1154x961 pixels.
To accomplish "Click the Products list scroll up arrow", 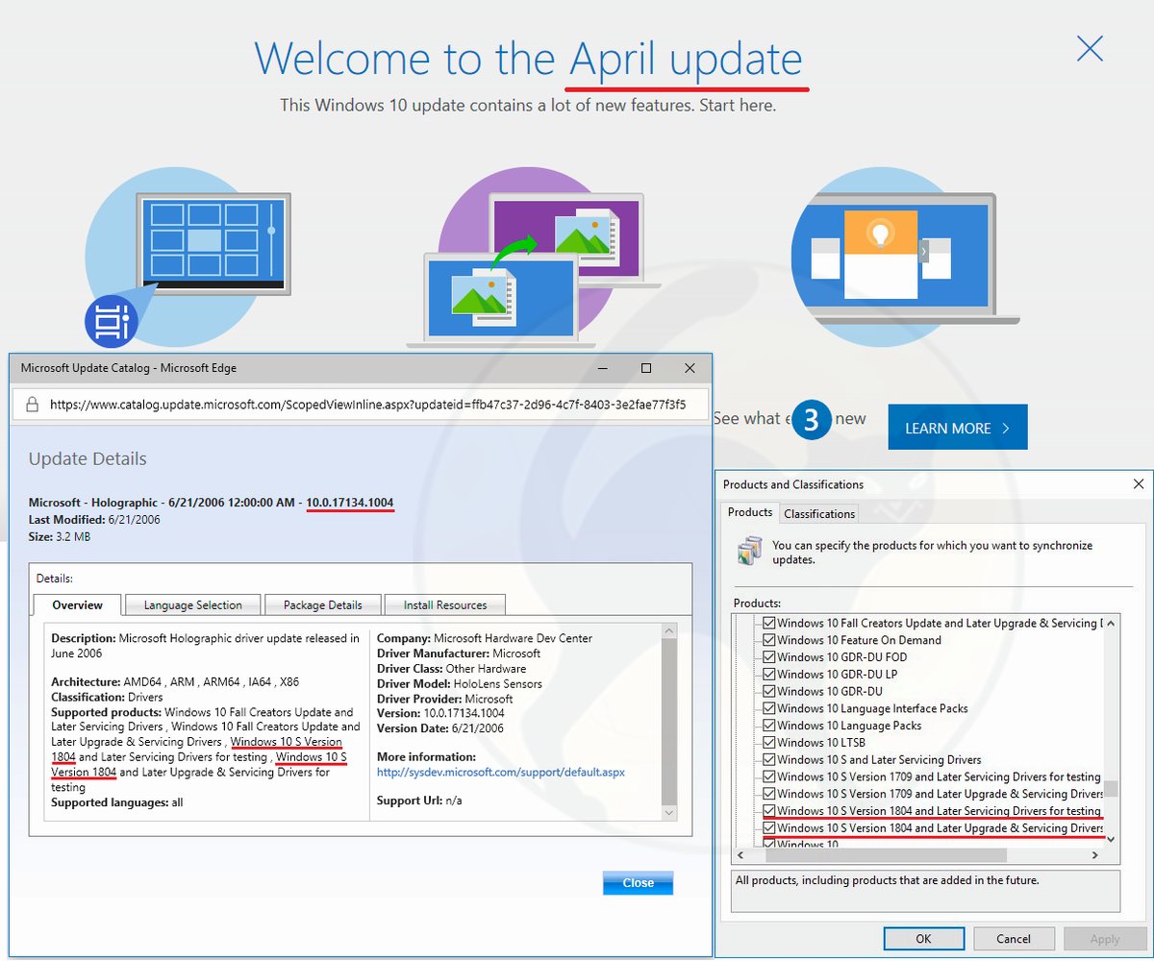I will tap(1111, 623).
